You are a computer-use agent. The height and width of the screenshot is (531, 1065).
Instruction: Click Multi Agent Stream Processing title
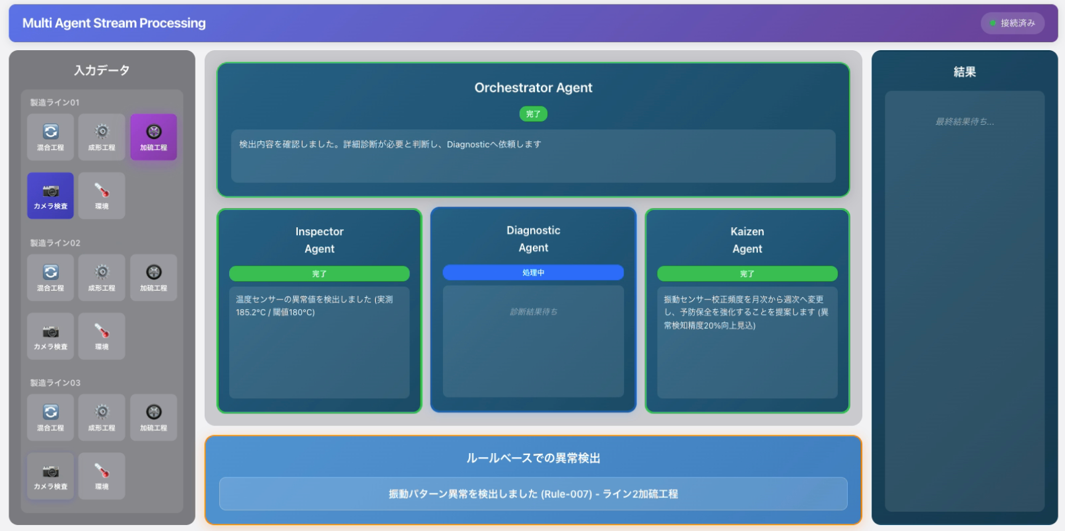pos(114,23)
